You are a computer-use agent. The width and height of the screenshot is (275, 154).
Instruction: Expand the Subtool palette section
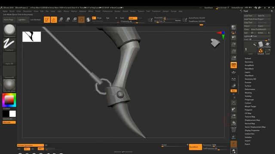point(248,59)
